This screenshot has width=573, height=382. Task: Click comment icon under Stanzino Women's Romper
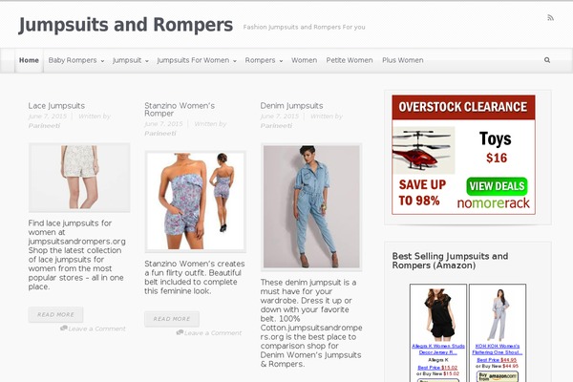tap(180, 332)
